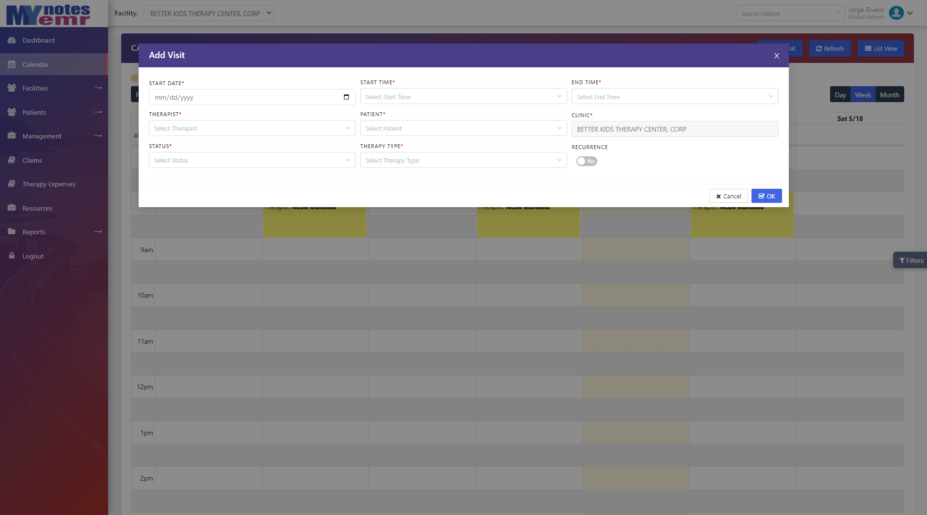Screen dimensions: 927x515
Task: Click the Cancel button
Action: [728, 196]
